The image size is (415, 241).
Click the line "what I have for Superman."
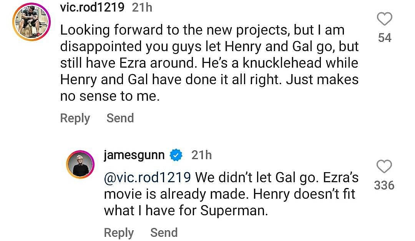[x=186, y=211]
